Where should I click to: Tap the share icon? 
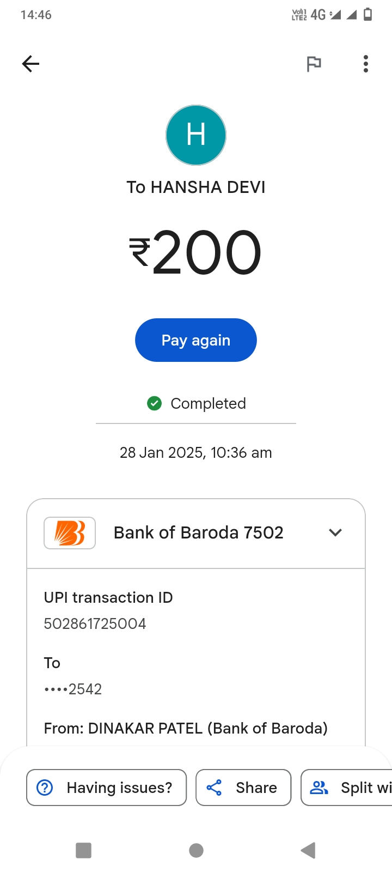point(214,788)
